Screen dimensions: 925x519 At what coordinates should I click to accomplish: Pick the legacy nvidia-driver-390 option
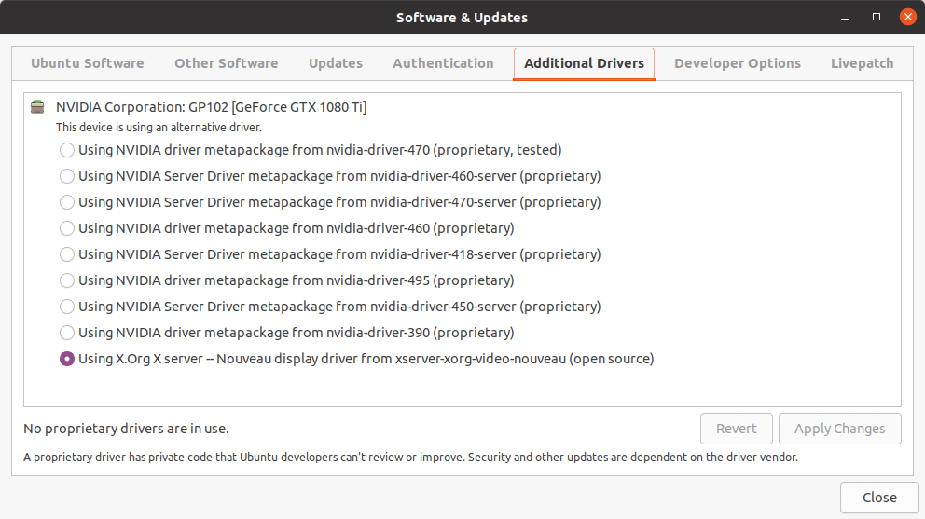(67, 333)
